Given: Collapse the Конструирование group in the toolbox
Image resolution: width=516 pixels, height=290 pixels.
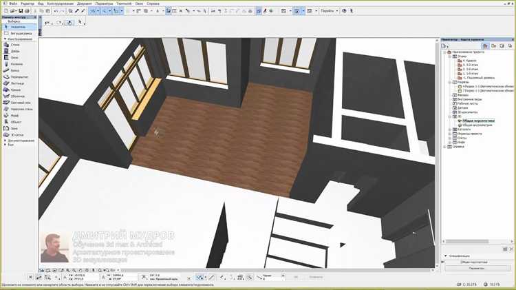Looking at the screenshot, I should tap(6, 39).
